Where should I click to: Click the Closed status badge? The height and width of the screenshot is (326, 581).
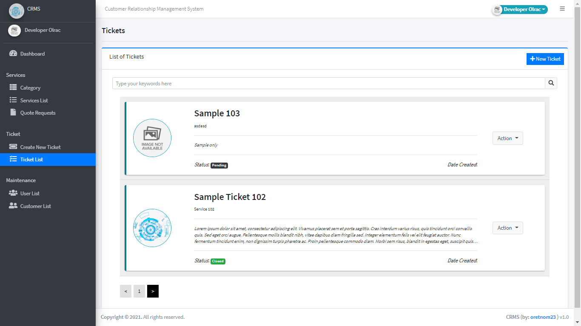218,261
